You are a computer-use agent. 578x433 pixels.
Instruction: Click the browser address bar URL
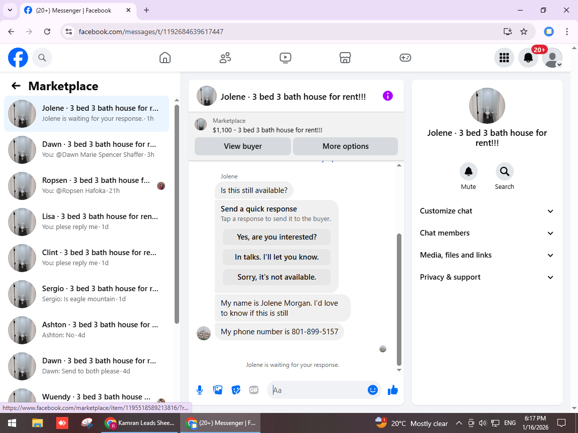(151, 32)
